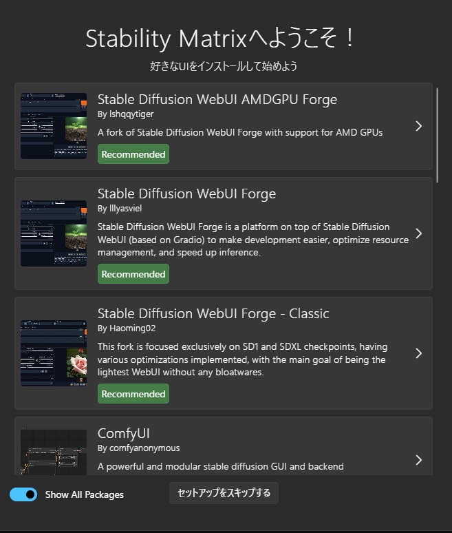The image size is (452, 533).
Task: Click the Recommended badge under AMDGPU Forge
Action: click(133, 154)
